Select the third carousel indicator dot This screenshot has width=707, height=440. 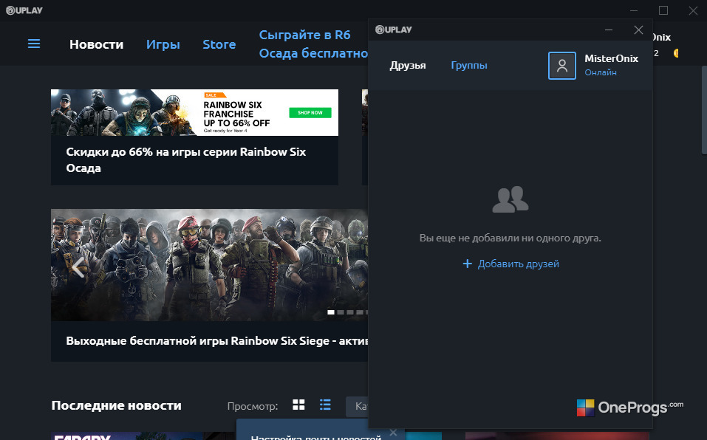click(350, 312)
